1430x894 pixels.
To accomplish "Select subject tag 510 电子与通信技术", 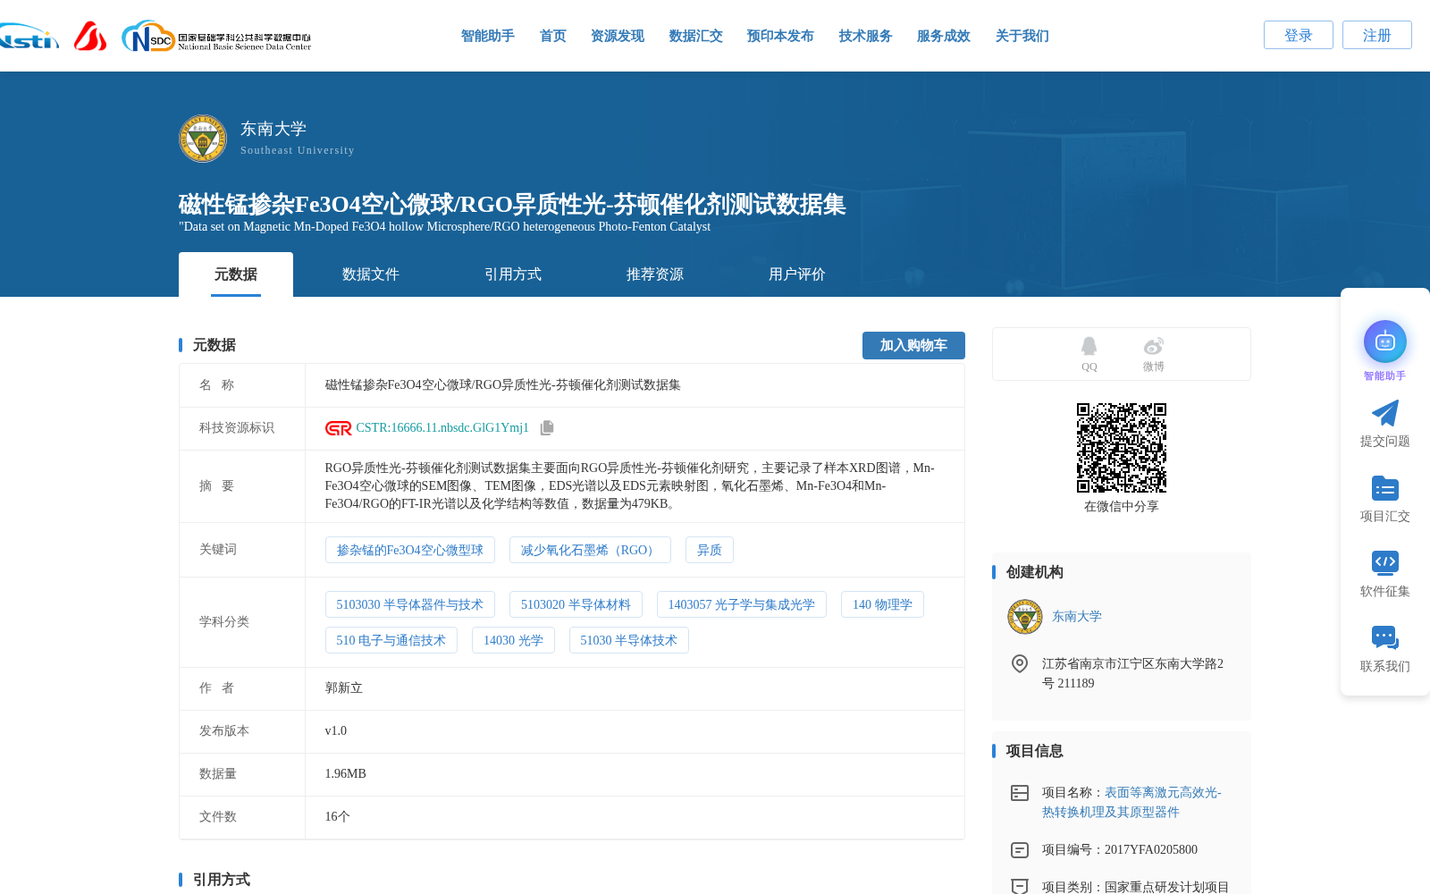I will point(391,640).
